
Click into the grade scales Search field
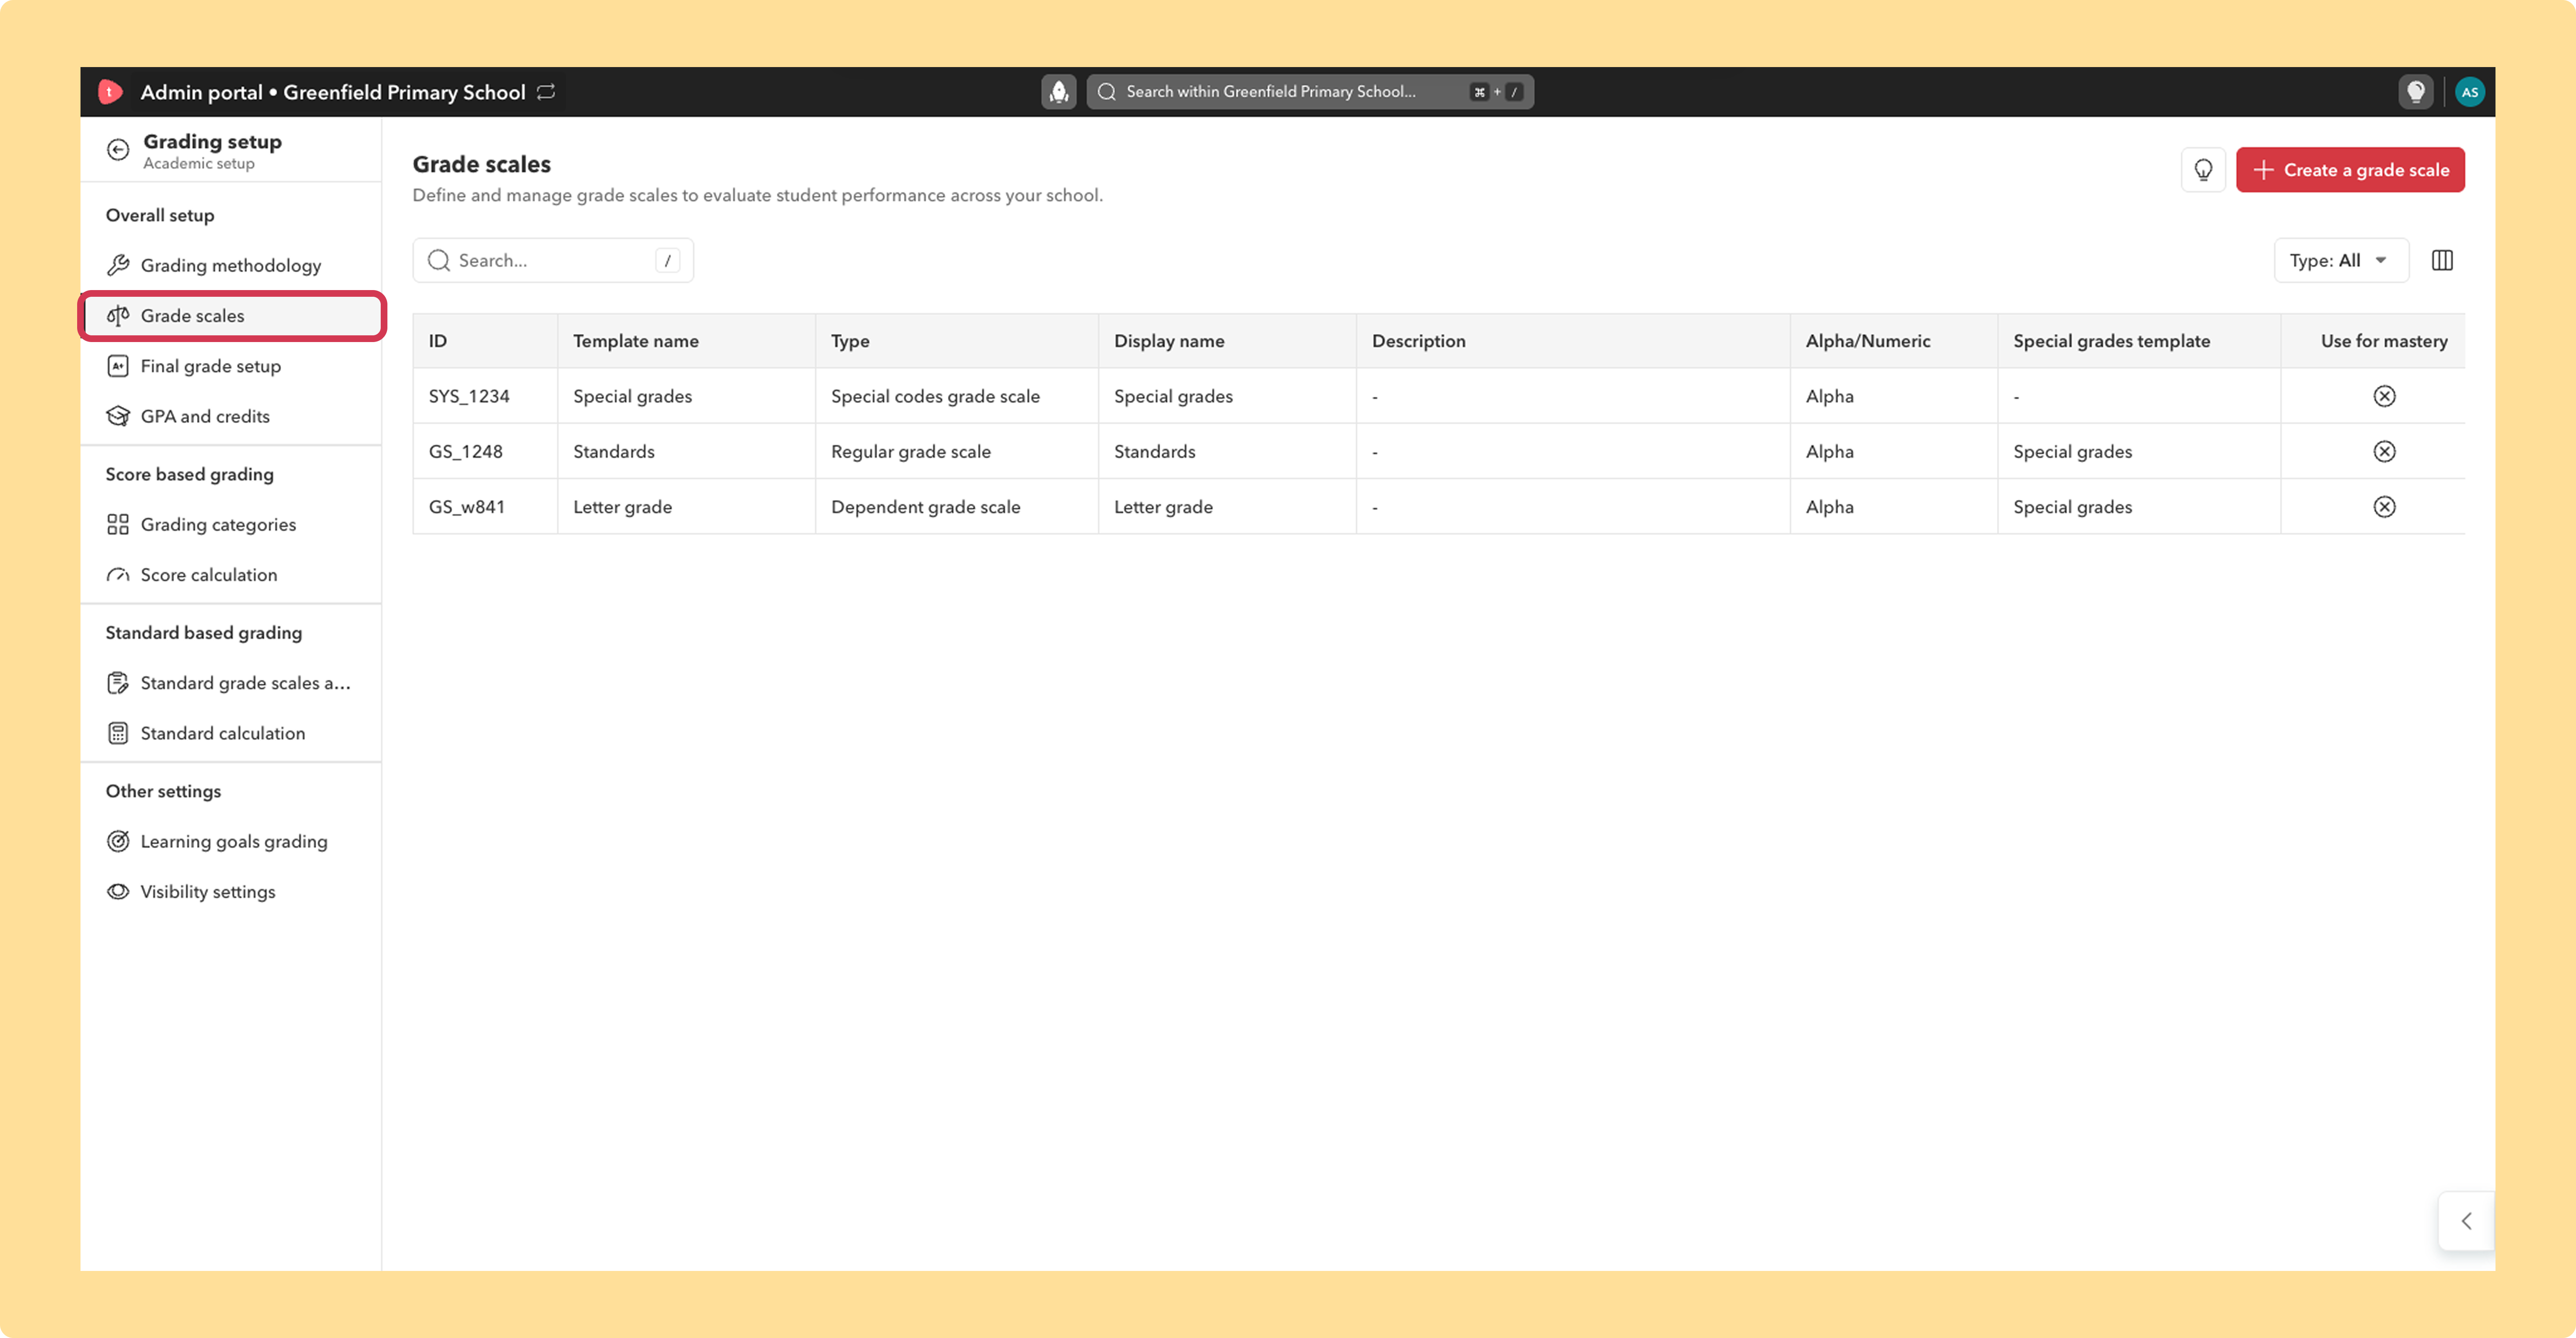(x=553, y=261)
